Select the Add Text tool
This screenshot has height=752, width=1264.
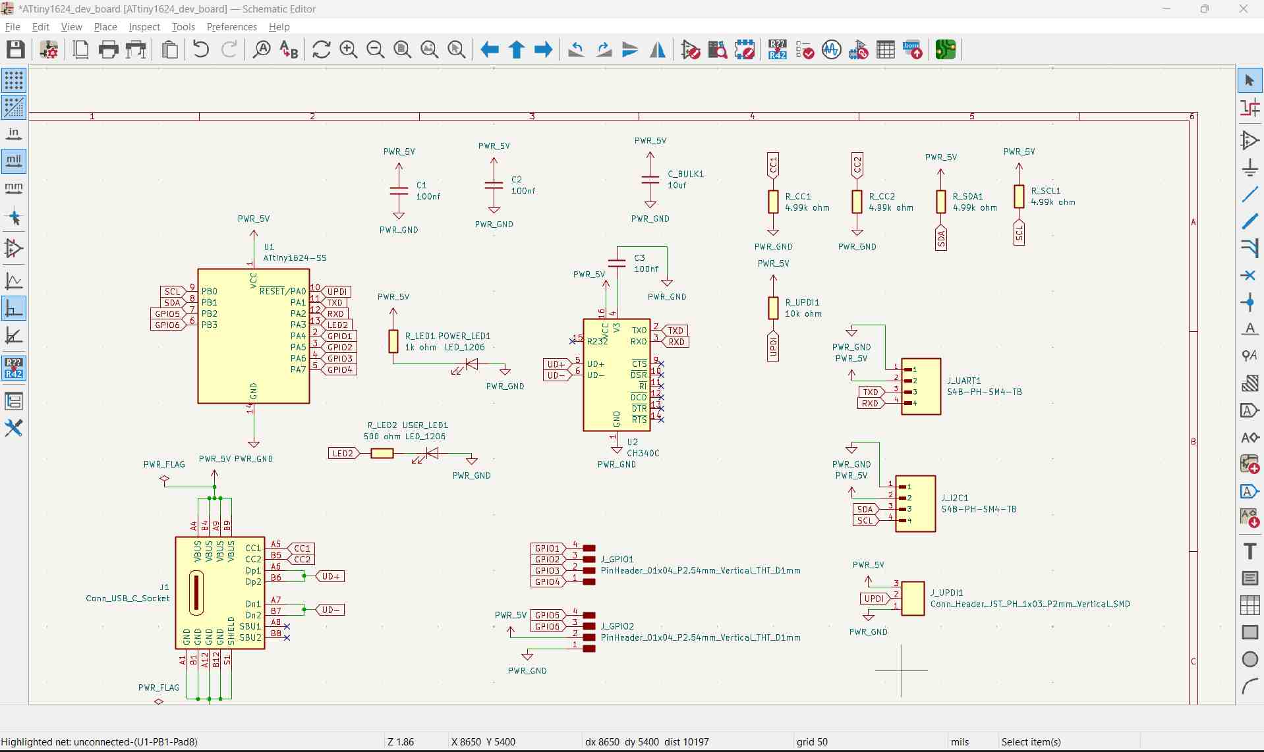click(1250, 551)
